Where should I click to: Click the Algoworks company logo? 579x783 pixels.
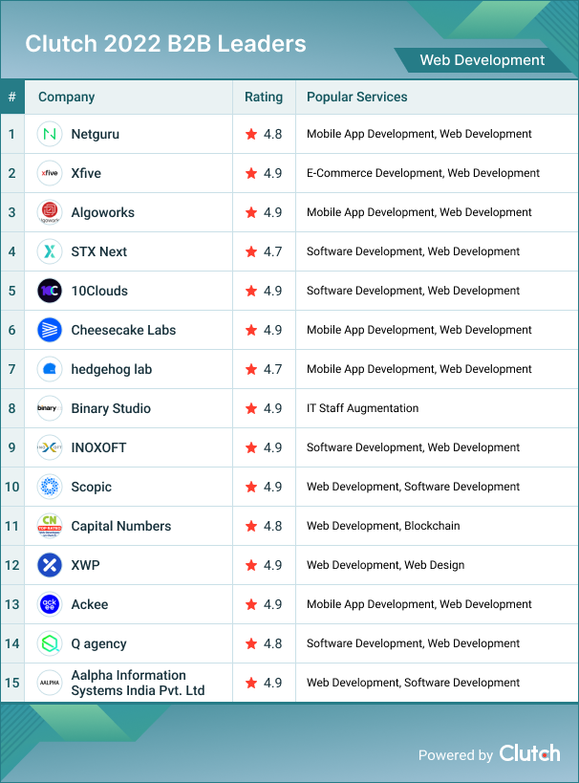click(50, 212)
